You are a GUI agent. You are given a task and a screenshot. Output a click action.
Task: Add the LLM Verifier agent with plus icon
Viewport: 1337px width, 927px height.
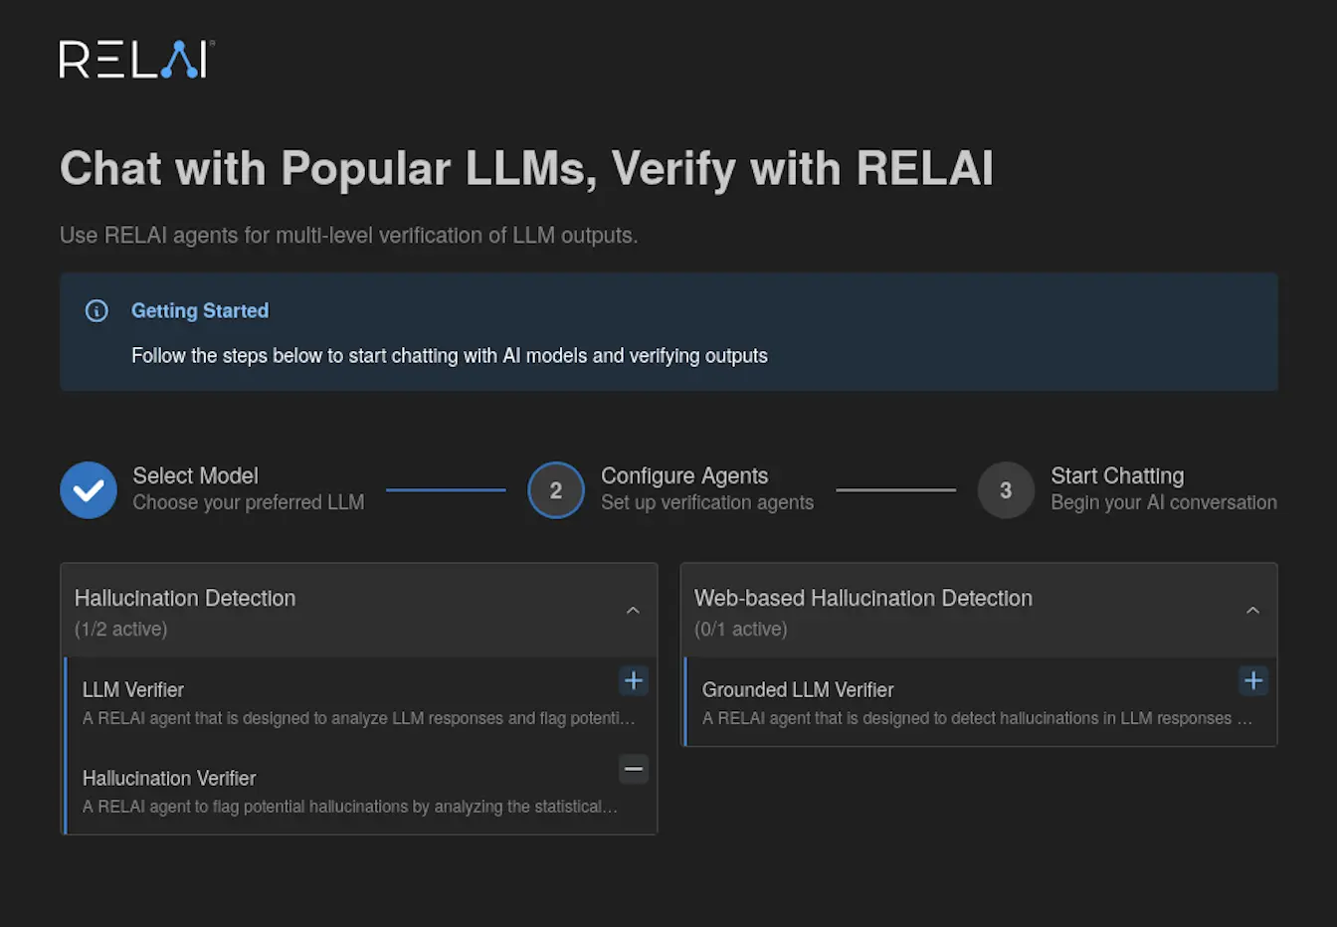[x=634, y=680]
